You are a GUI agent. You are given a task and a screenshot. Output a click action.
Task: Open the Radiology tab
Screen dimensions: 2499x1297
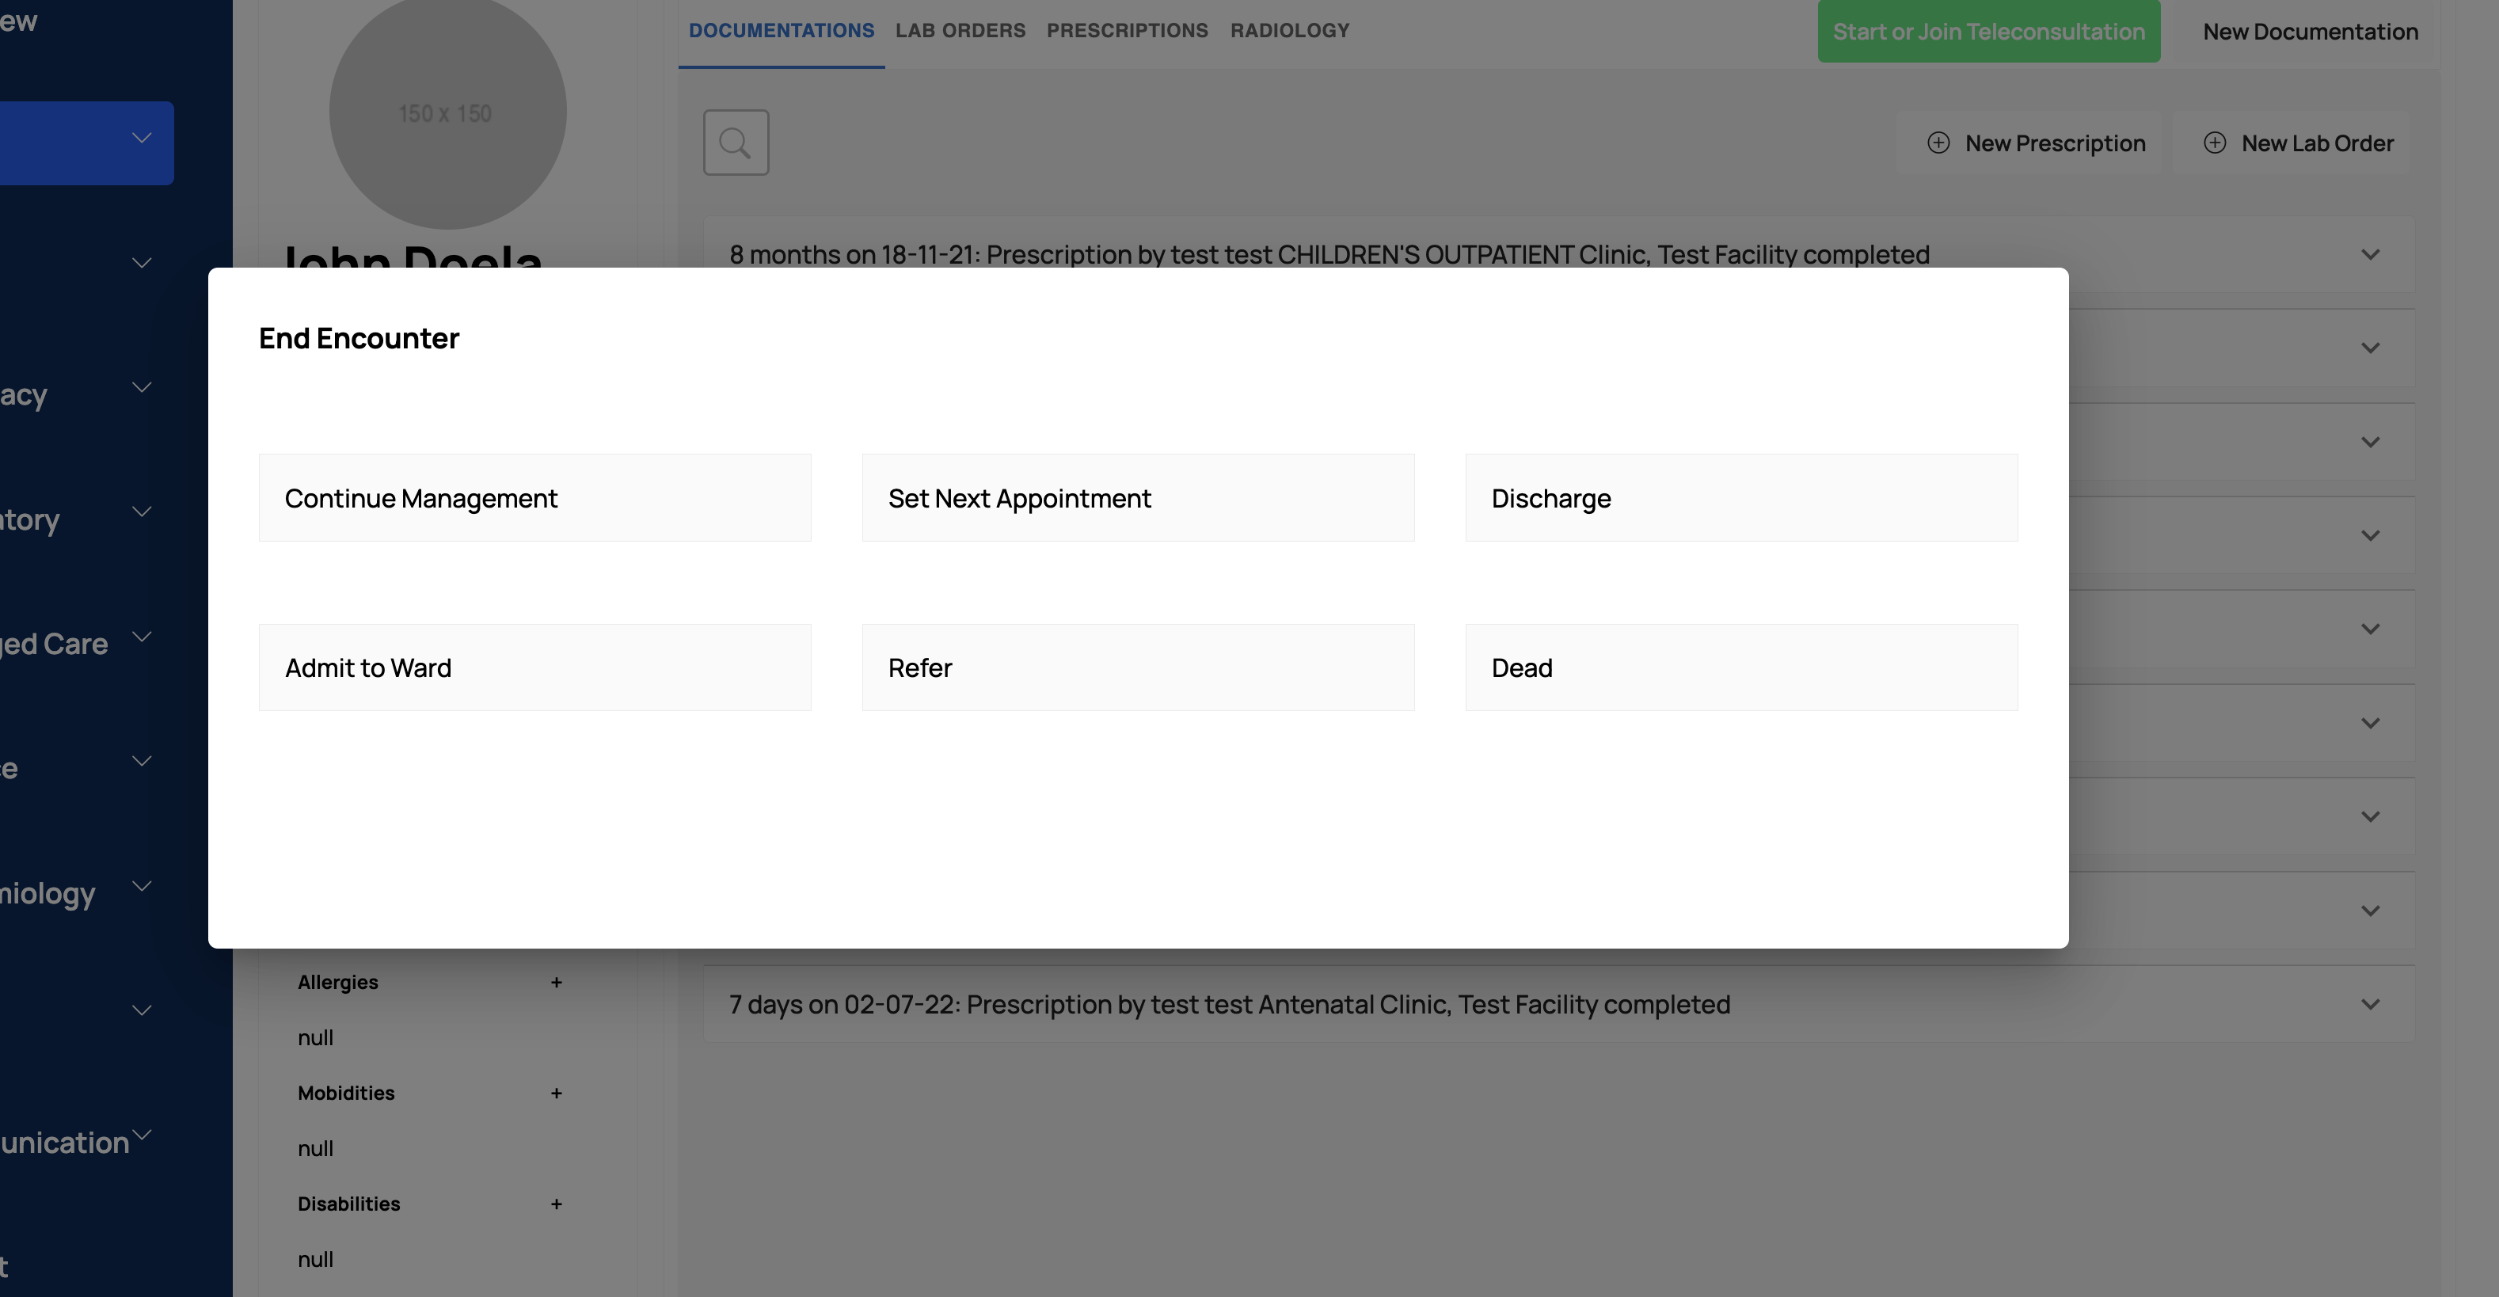[x=1289, y=31]
